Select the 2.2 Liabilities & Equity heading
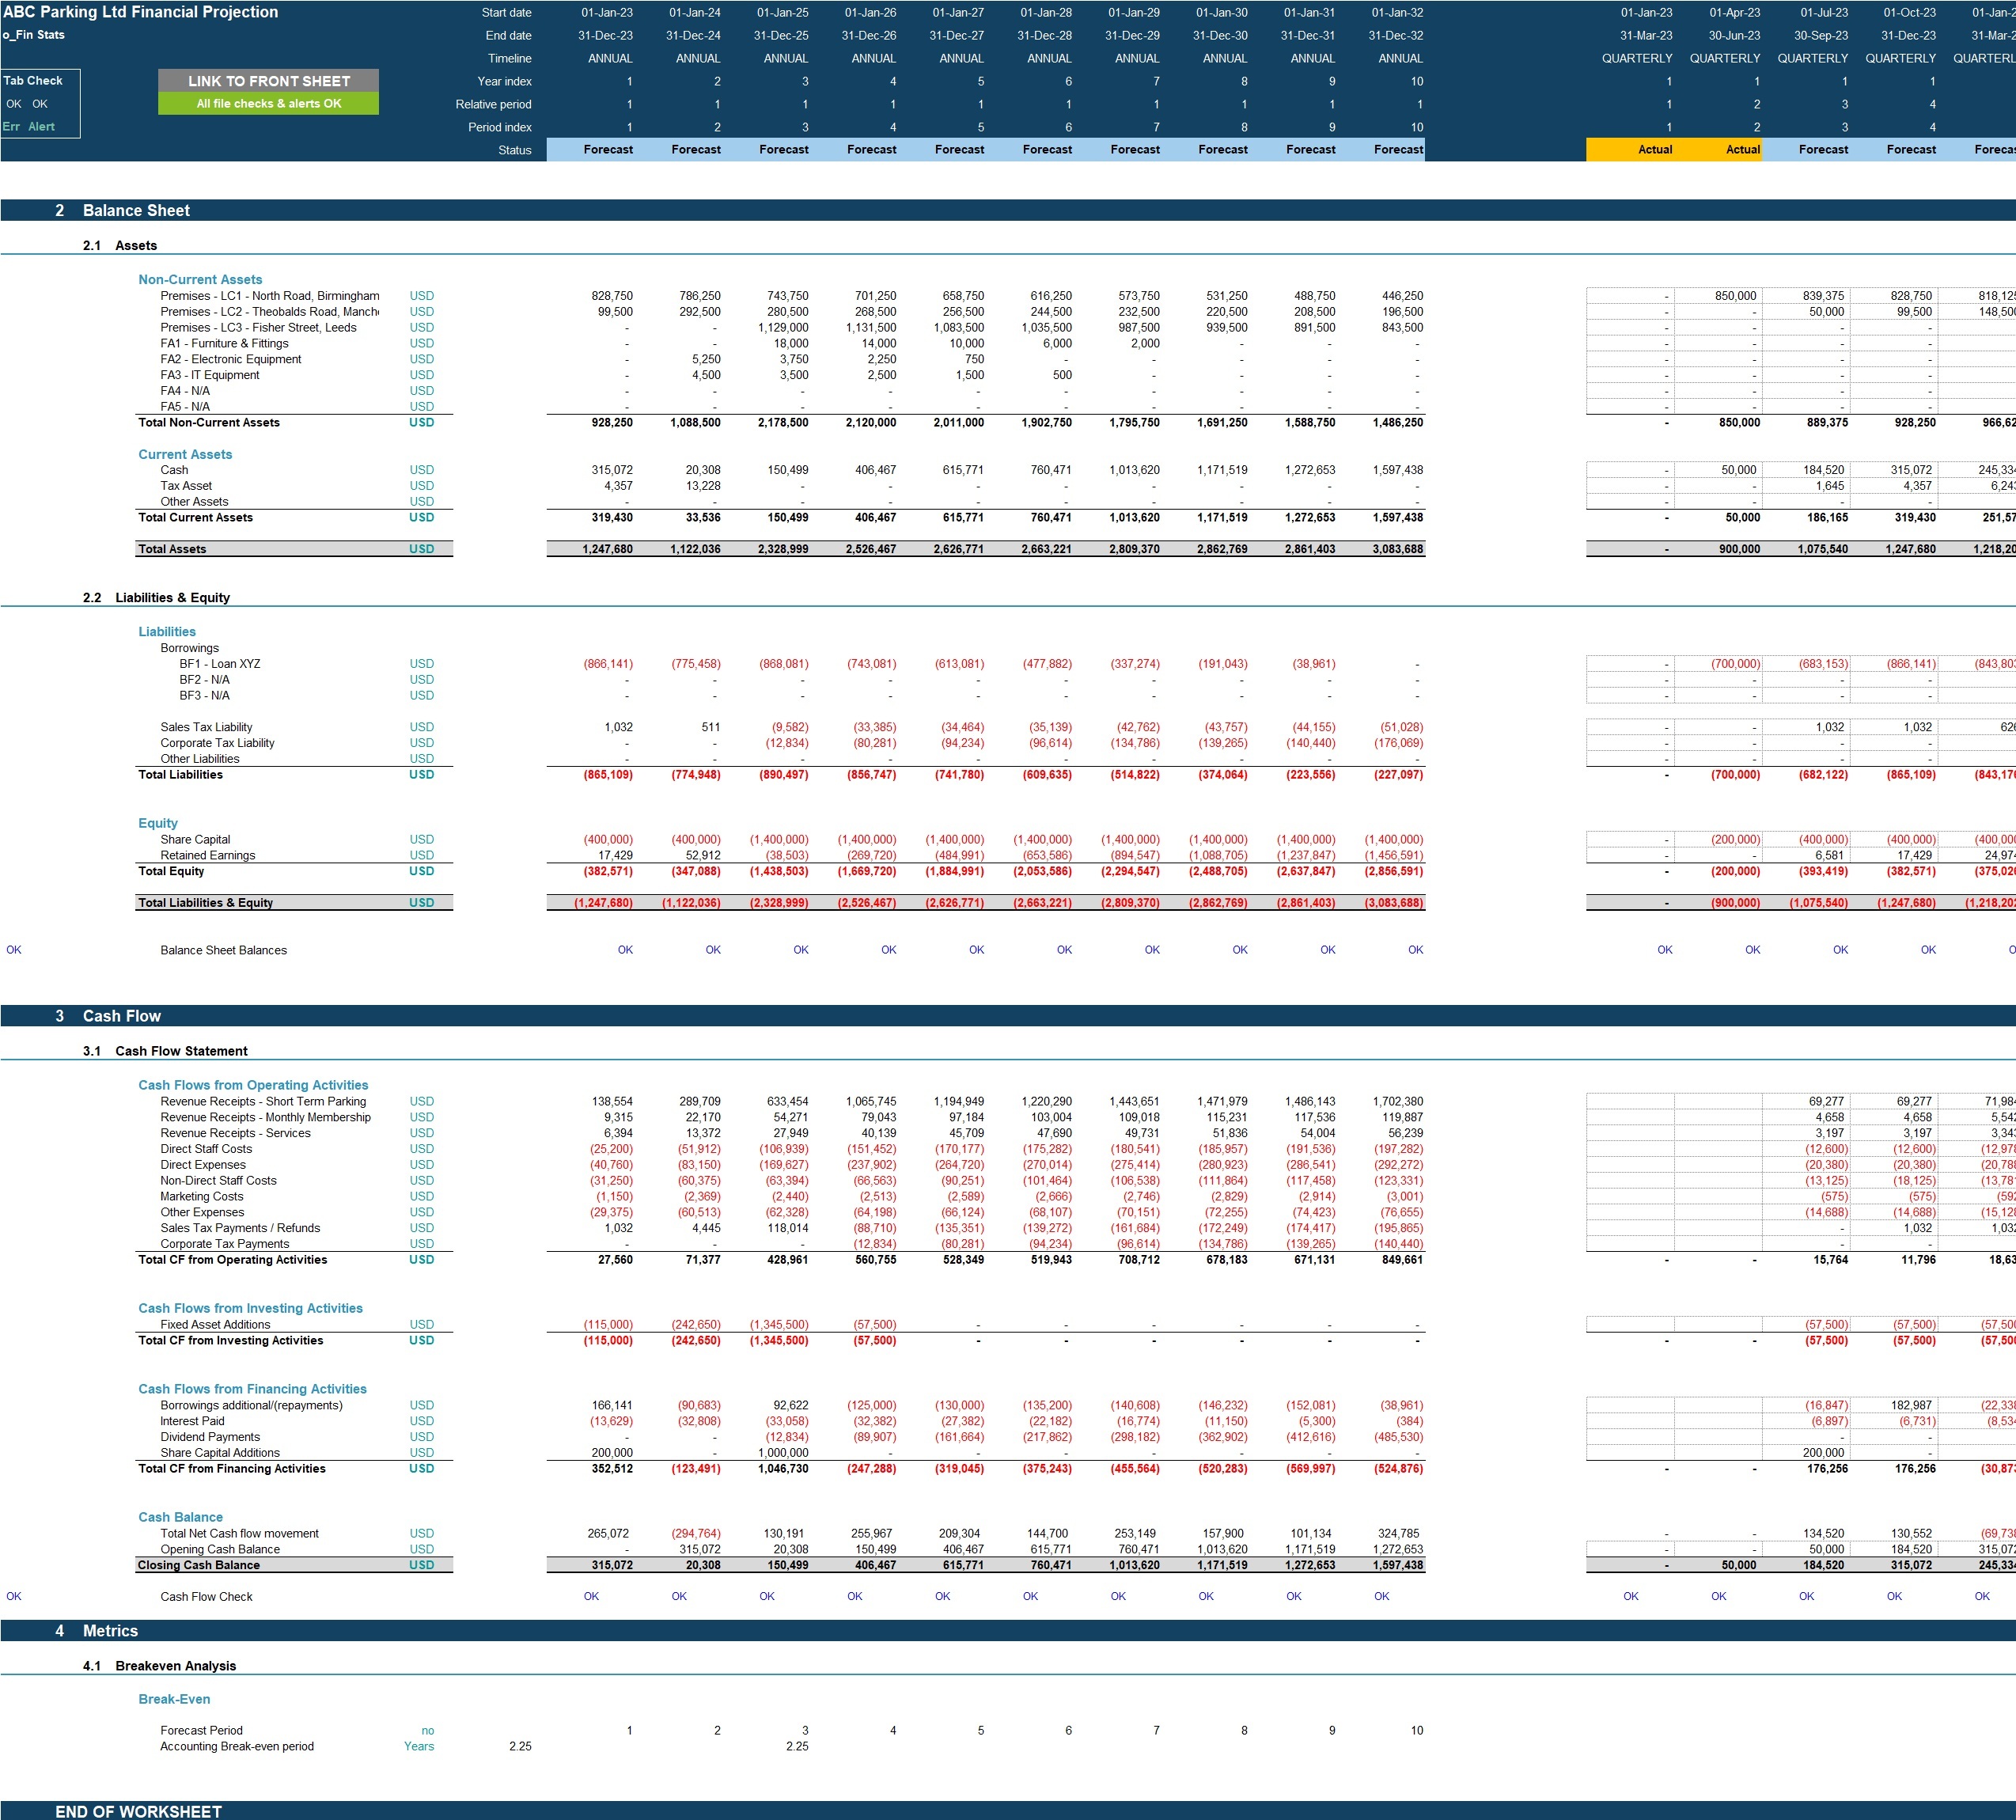The height and width of the screenshot is (1820, 2016). 156,598
